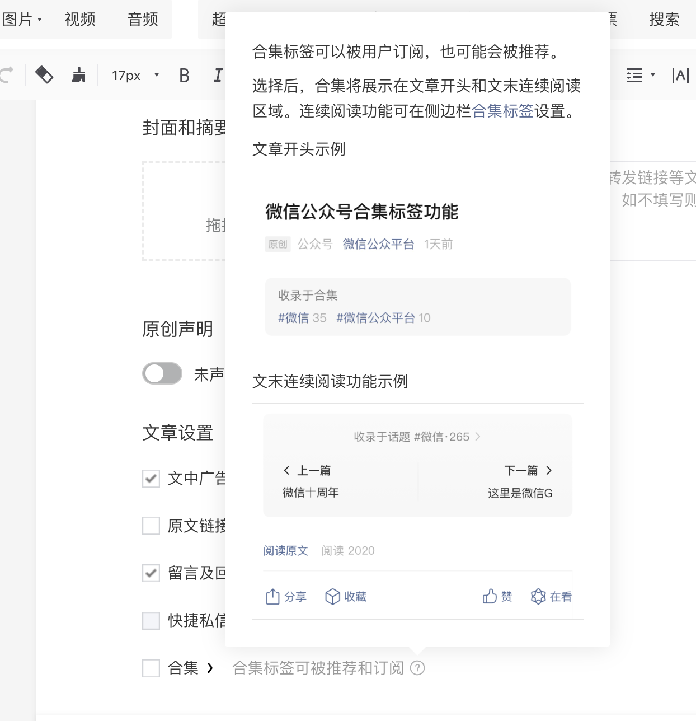This screenshot has width=696, height=721.
Task: Click the 1天前 timestamp text
Action: coord(438,244)
